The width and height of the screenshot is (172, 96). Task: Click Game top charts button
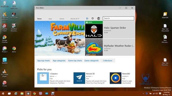pyautogui.click(x=75, y=61)
